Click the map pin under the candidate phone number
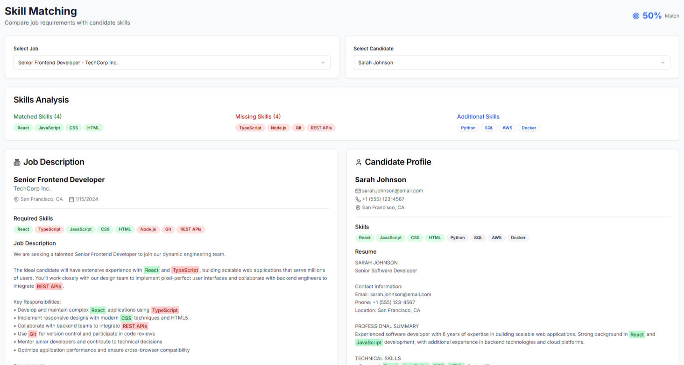This screenshot has height=365, width=684. 358,208
